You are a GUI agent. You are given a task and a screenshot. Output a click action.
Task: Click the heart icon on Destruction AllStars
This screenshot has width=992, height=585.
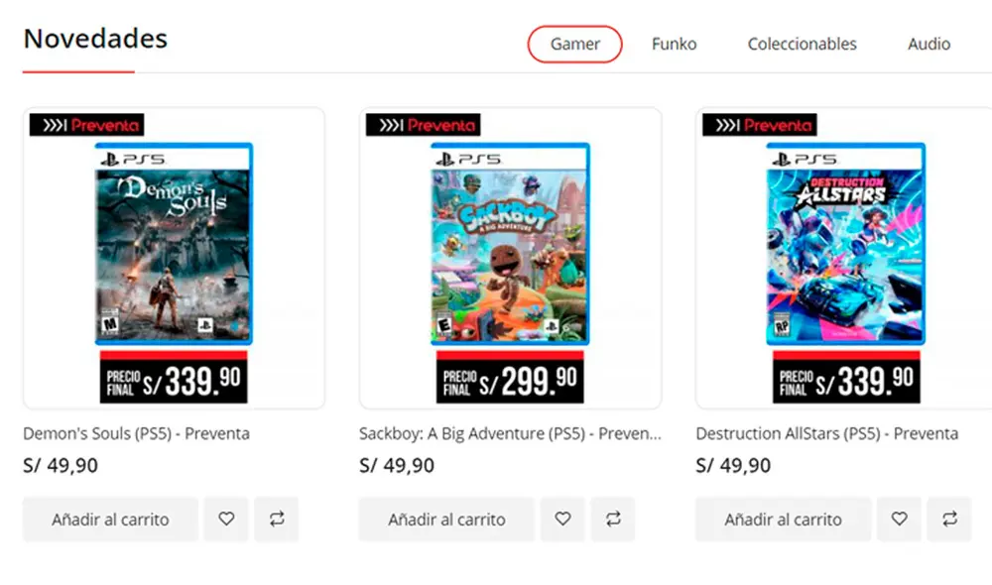(899, 519)
